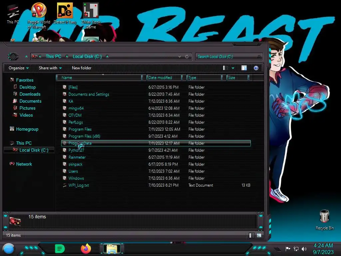
Task: Open This PC desktop icon
Action: point(13,14)
